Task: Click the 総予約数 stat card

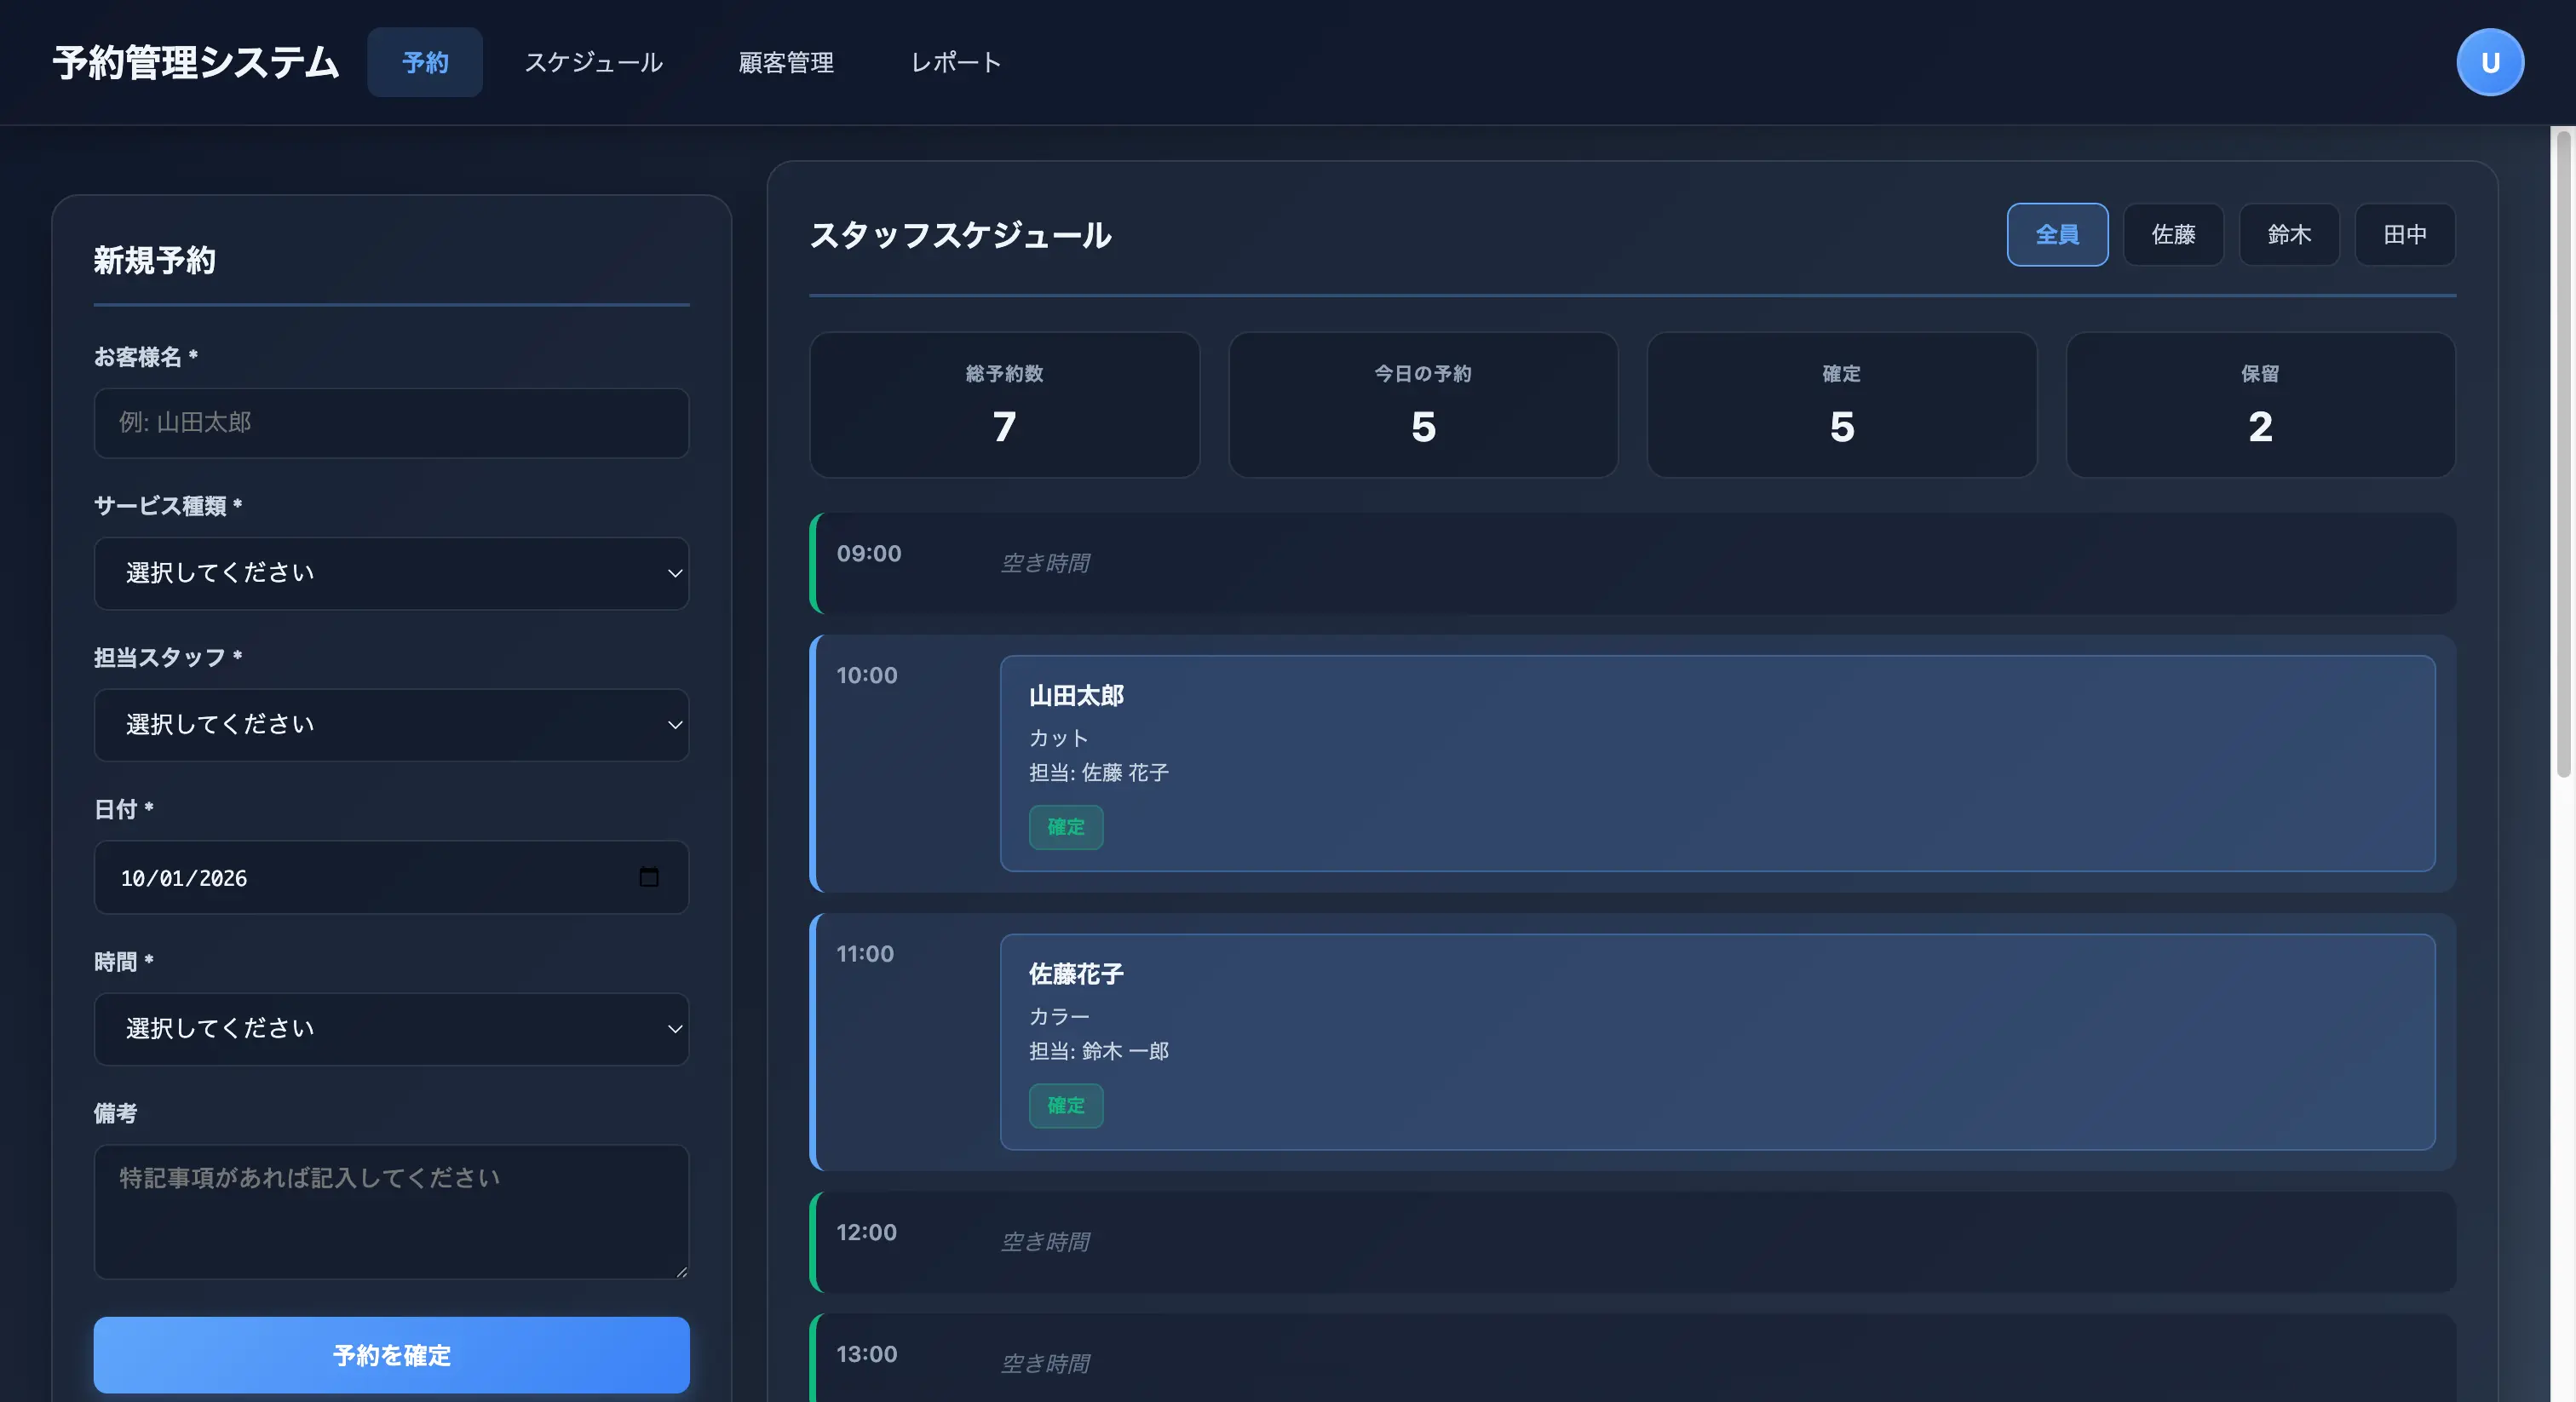Action: pos(1004,405)
